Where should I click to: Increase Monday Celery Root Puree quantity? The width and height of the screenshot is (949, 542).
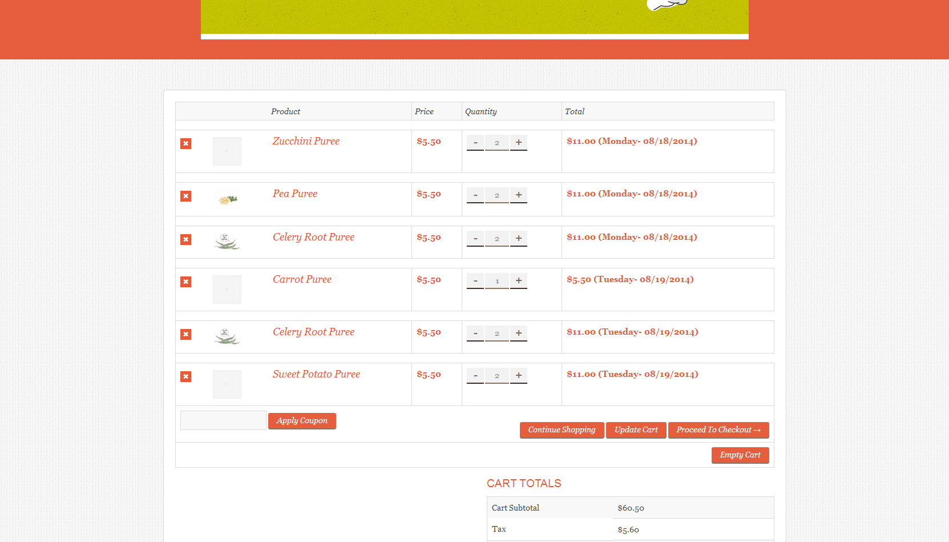pyautogui.click(x=519, y=239)
